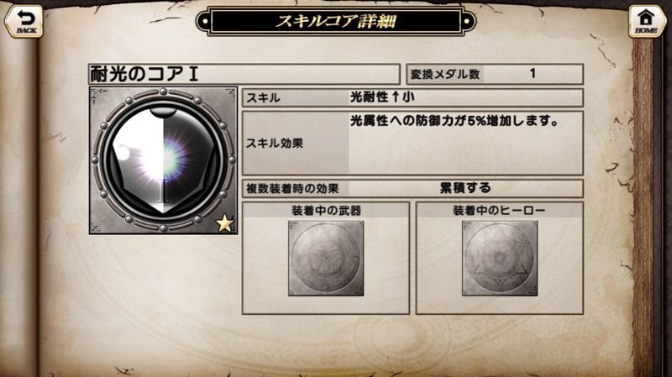The width and height of the screenshot is (672, 377).
Task: Tap the スキル効果 label cell
Action: point(296,143)
